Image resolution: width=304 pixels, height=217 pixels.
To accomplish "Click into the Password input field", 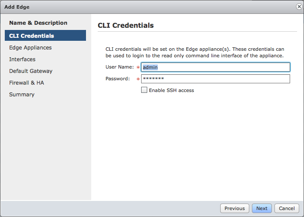I will (x=215, y=79).
